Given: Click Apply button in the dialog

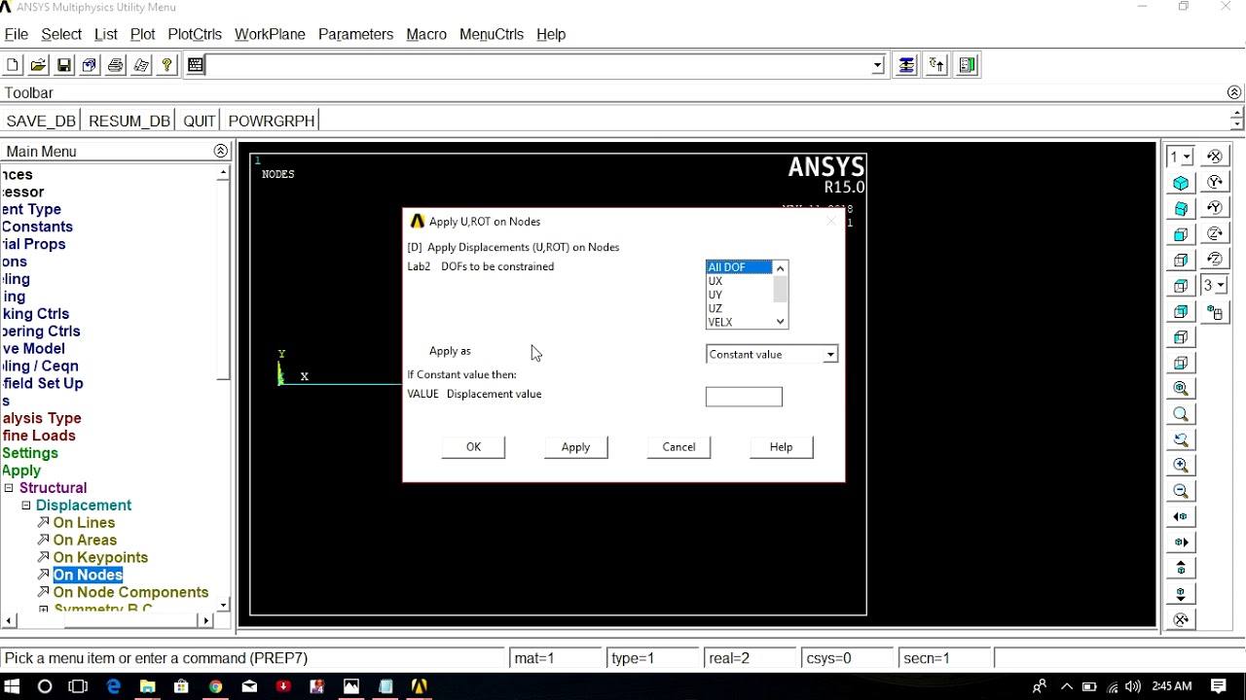Looking at the screenshot, I should pos(575,447).
